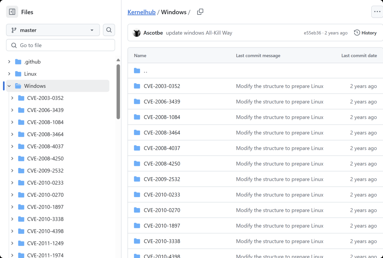This screenshot has width=383, height=258.
Task: Expand CVE-2008-1084 chevron in file tree
Action: (12, 122)
